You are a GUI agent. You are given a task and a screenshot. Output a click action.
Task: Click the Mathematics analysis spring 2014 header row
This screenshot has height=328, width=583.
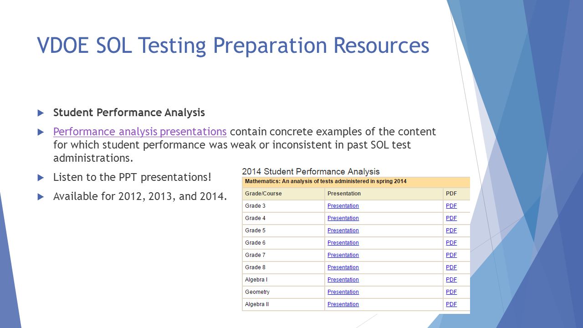point(356,182)
